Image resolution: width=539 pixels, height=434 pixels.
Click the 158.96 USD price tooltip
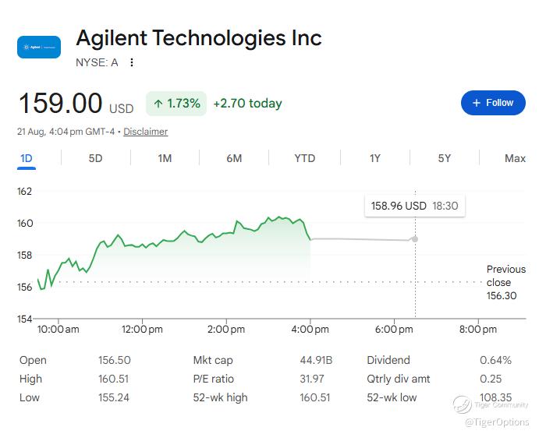coord(414,206)
